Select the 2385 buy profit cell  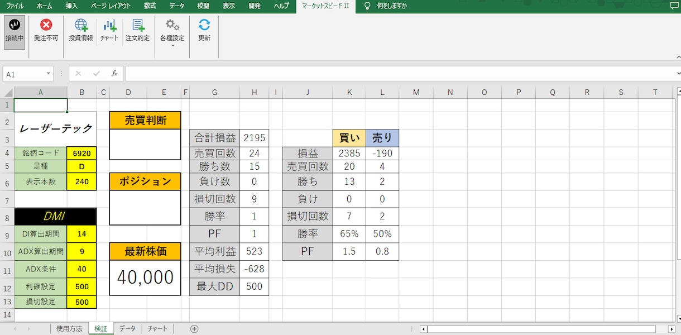[x=349, y=153]
